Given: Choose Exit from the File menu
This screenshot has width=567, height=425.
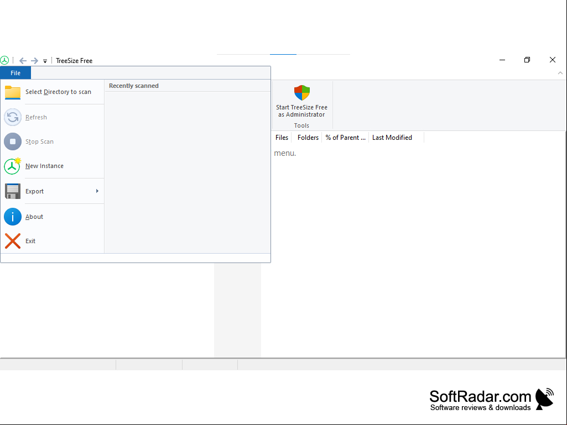Looking at the screenshot, I should [x=53, y=241].
